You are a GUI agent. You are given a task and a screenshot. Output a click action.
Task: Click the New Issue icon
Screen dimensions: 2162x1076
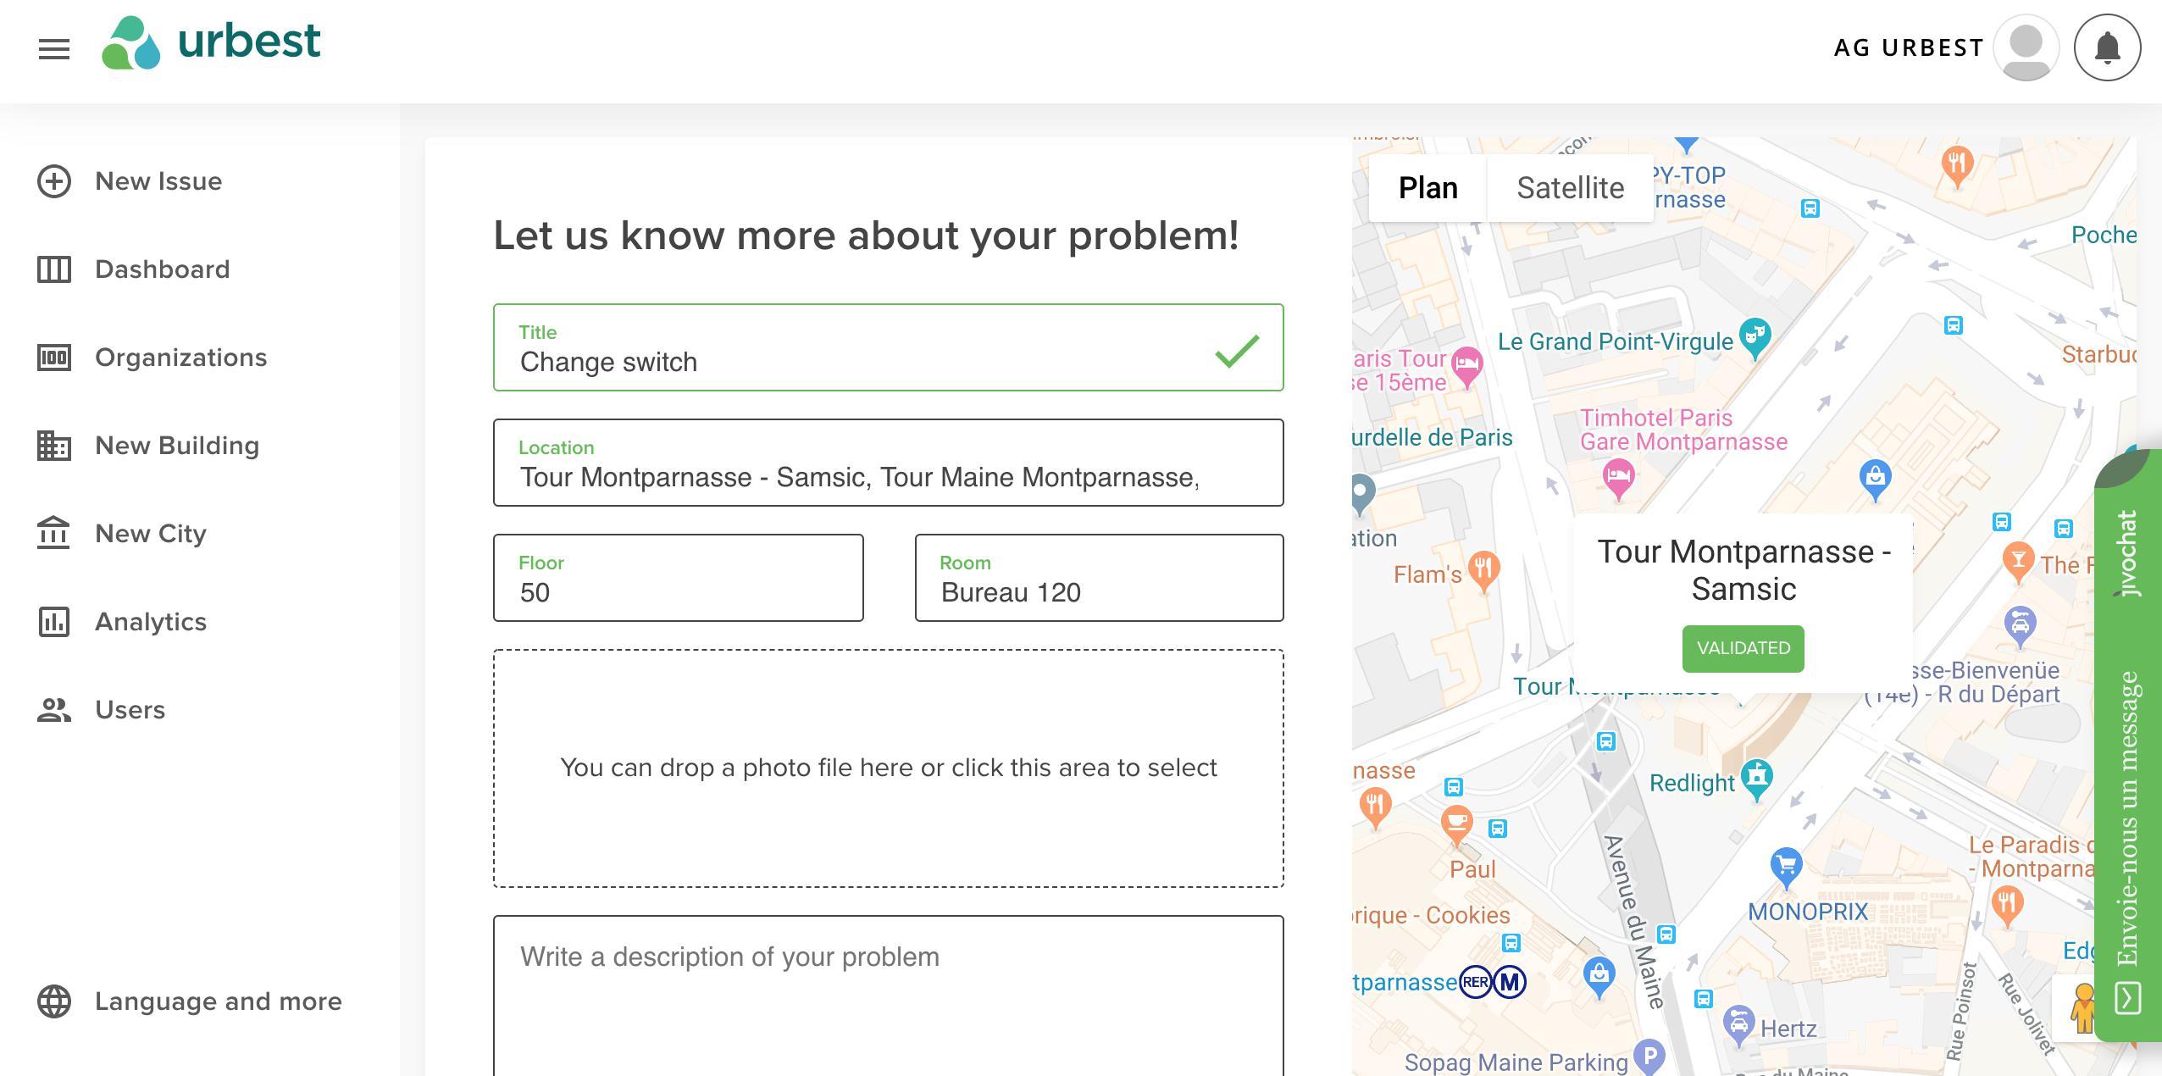click(55, 180)
